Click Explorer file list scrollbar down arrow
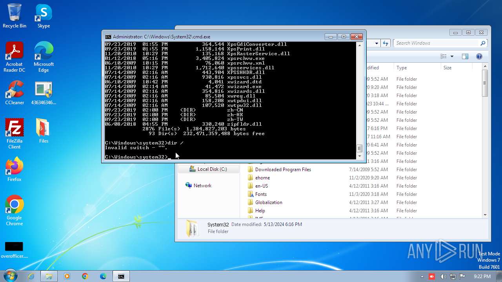Screen dimensions: 502x282 (485, 215)
